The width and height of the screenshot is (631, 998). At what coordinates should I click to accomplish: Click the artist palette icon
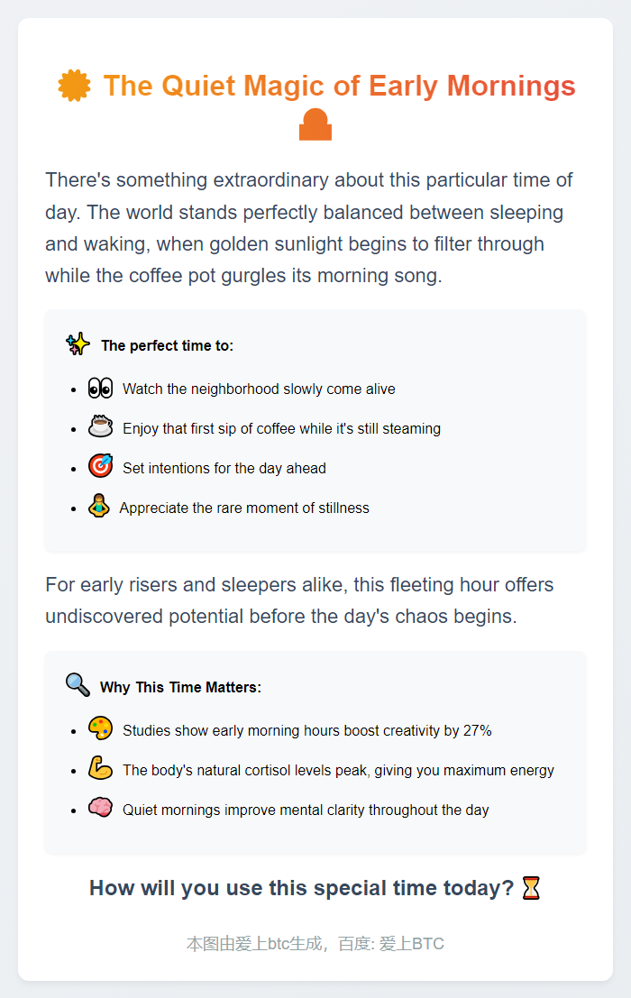pyautogui.click(x=100, y=729)
